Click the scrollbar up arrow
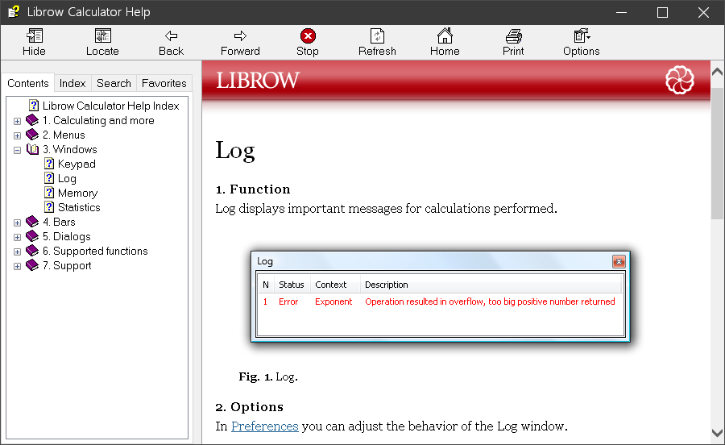This screenshot has width=725, height=445. (x=717, y=72)
